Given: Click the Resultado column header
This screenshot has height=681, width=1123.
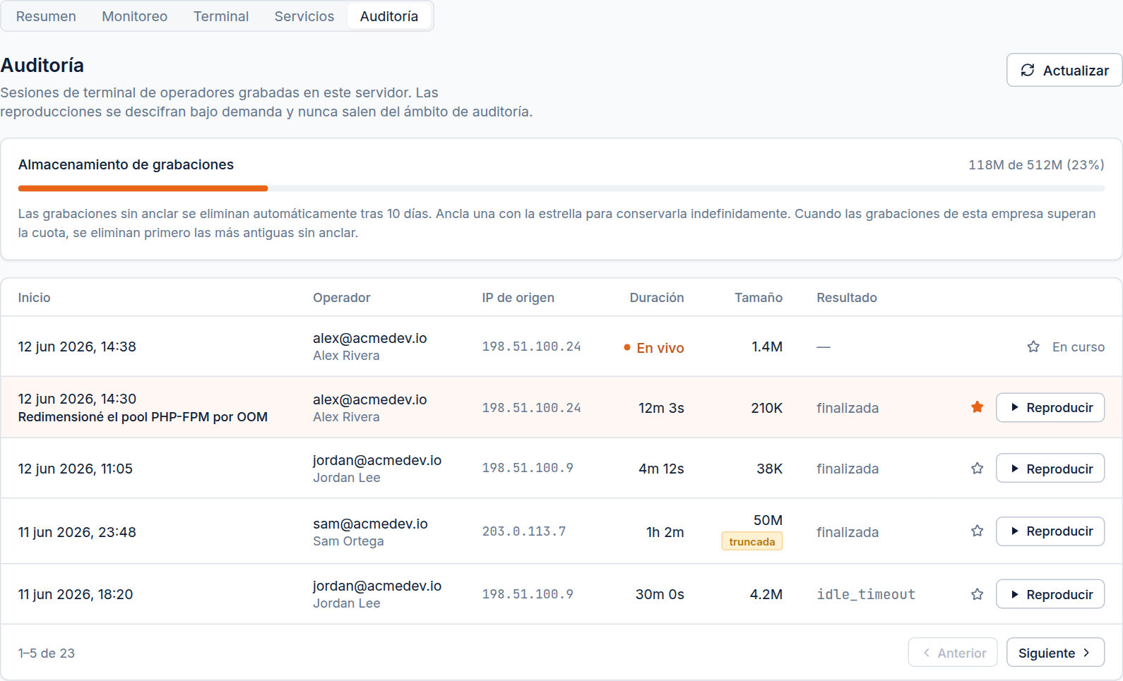Looking at the screenshot, I should (x=847, y=298).
